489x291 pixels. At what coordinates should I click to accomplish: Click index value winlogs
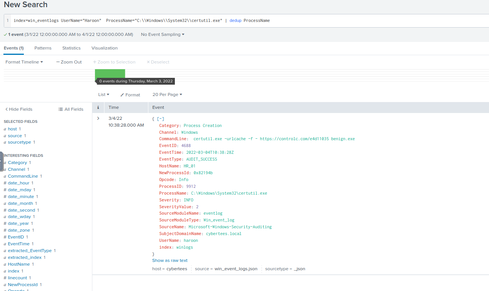click(185, 247)
